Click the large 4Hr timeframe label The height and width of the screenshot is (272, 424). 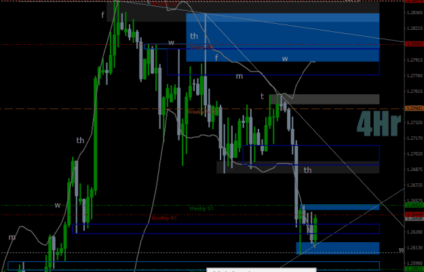379,123
